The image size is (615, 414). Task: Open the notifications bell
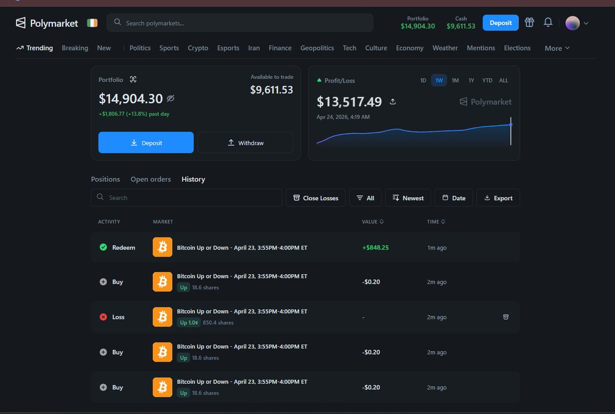548,22
